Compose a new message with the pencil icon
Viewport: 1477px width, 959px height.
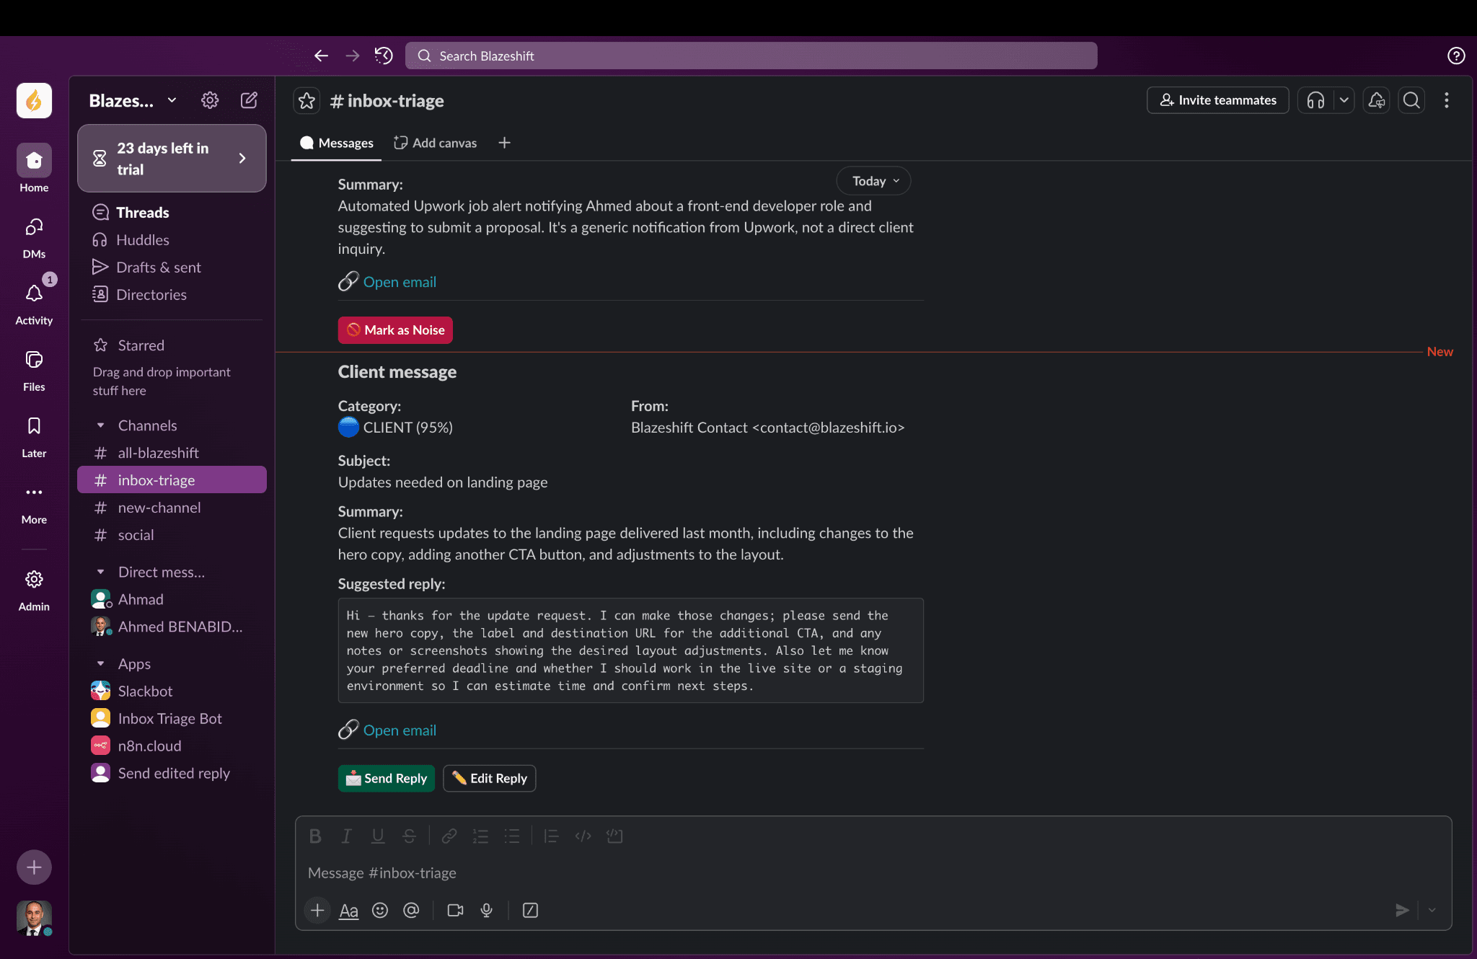pos(249,100)
